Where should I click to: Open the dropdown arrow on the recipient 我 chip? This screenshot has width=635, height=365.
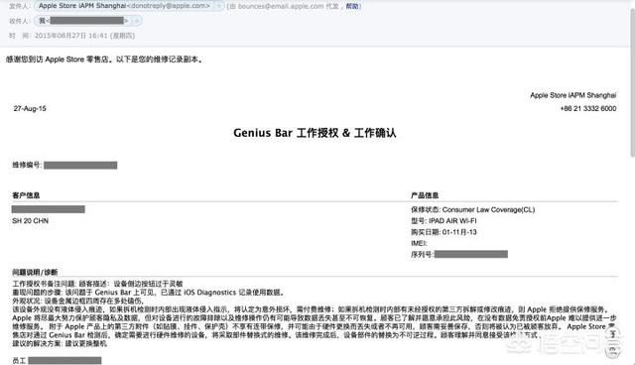pos(137,21)
